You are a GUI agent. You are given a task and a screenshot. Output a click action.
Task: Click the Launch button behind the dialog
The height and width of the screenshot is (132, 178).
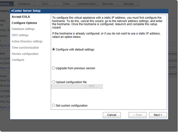(172, 67)
